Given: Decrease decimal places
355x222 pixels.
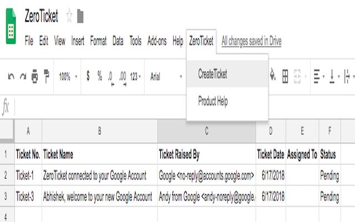Looking at the screenshot, I should point(111,78).
